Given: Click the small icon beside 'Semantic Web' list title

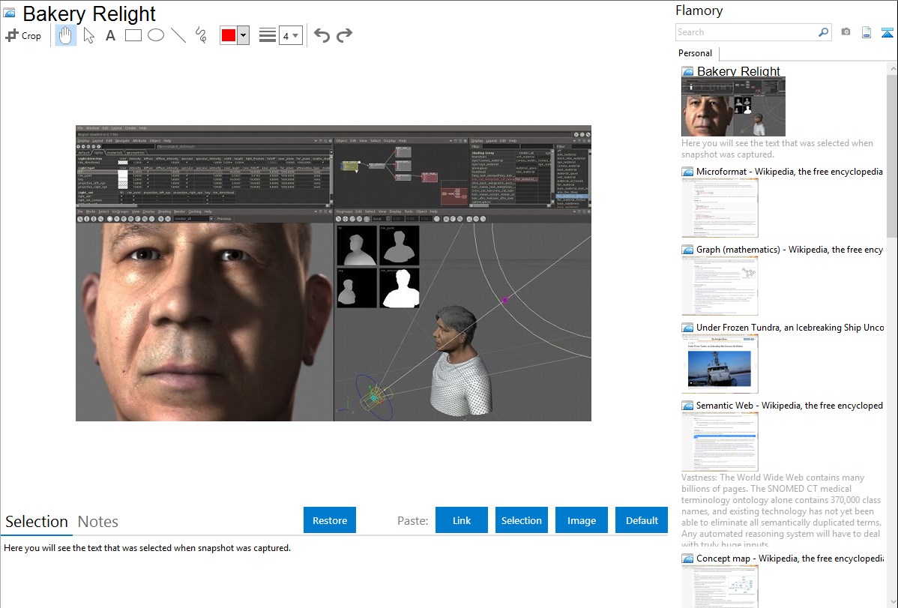Looking at the screenshot, I should coord(687,406).
